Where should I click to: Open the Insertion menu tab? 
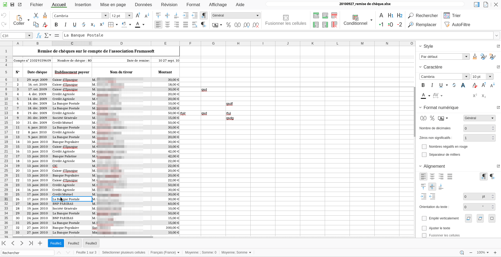tap(83, 5)
